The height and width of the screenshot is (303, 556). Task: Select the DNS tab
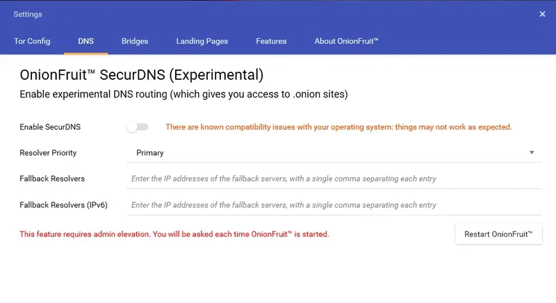pos(86,42)
